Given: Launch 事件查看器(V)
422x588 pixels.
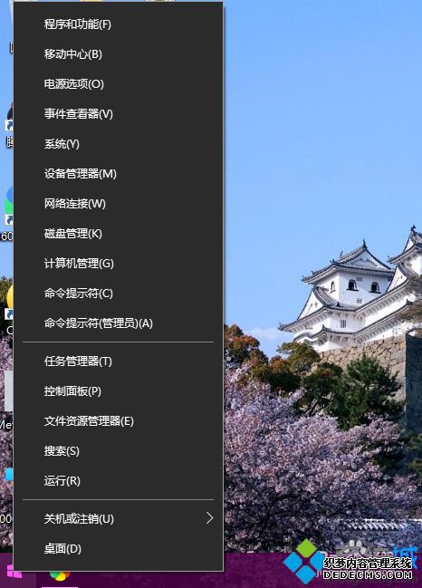Looking at the screenshot, I should coord(119,114).
